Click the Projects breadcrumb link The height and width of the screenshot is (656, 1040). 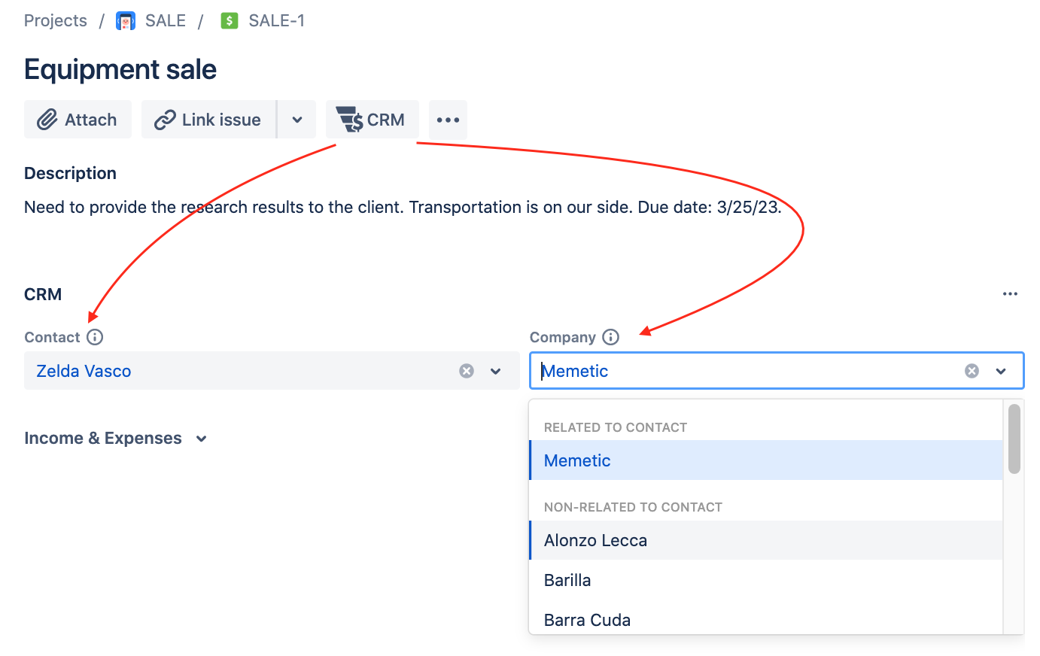coord(55,20)
